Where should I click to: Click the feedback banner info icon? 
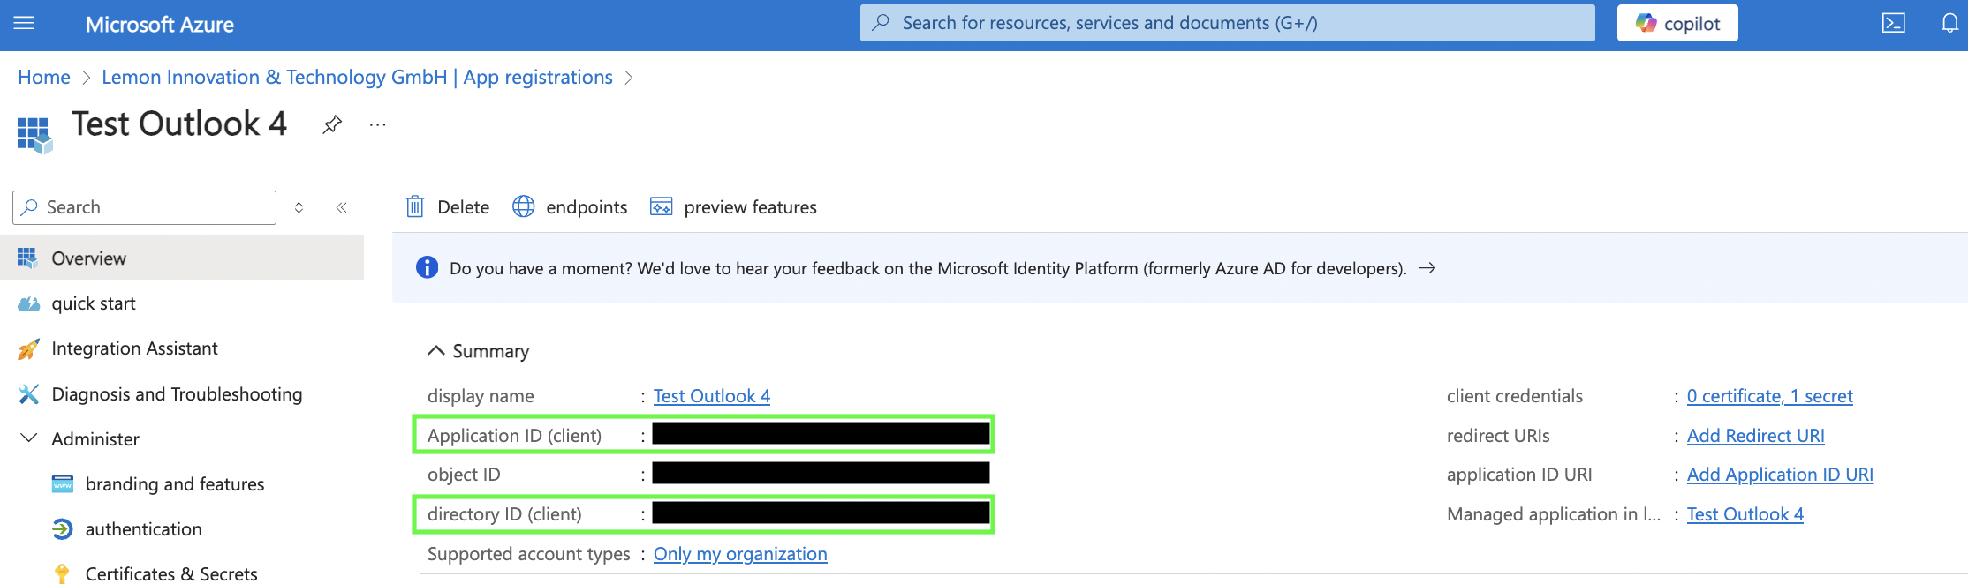click(427, 267)
